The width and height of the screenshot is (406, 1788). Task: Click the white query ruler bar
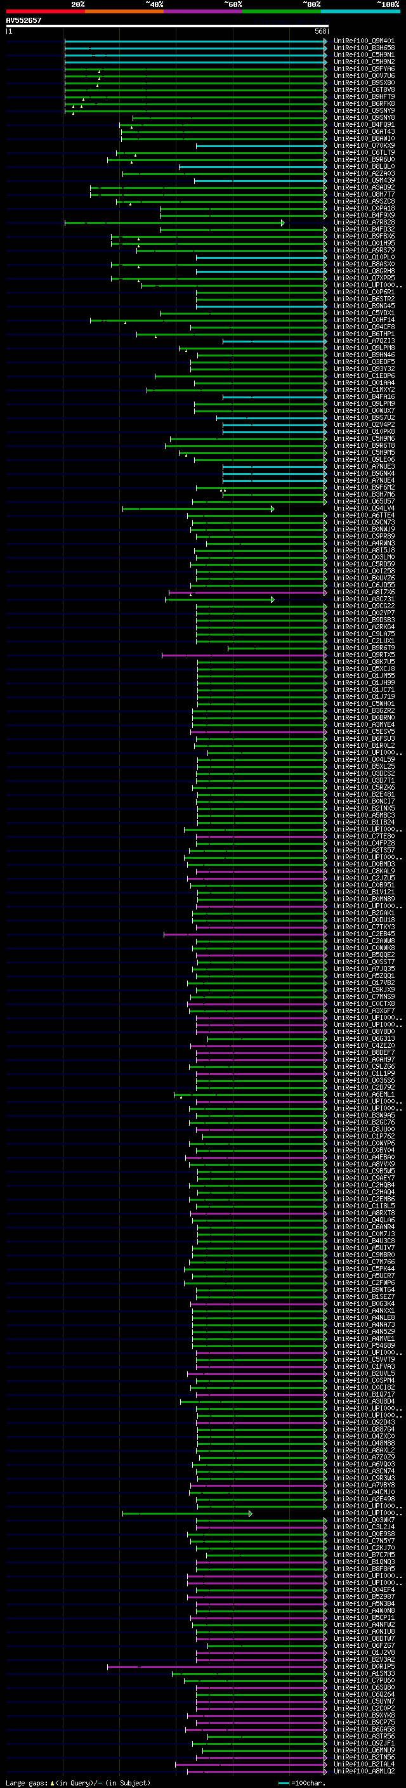pyautogui.click(x=167, y=27)
